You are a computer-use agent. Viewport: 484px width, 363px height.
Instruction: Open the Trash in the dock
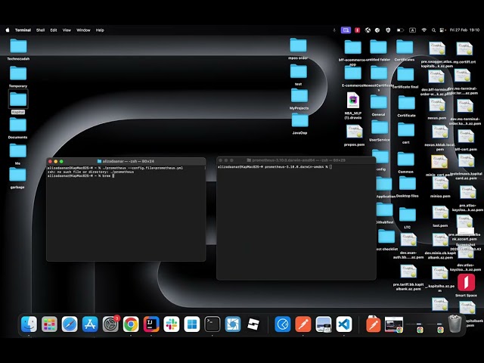[454, 324]
